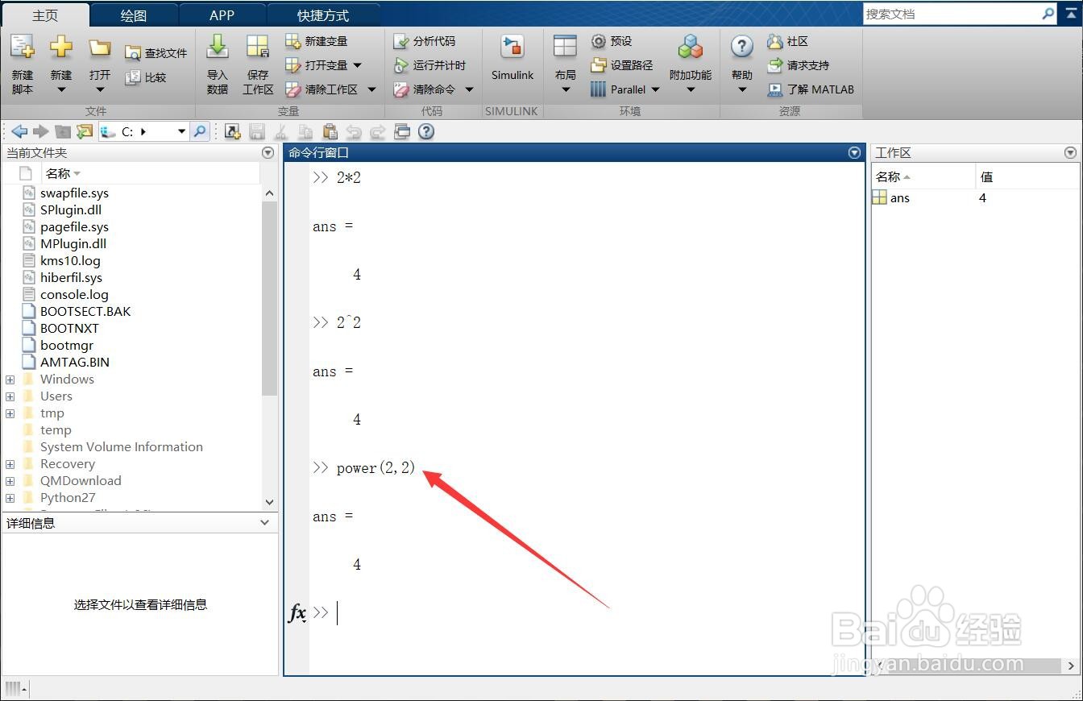Sort workspace by Value (值) column

tap(986, 176)
